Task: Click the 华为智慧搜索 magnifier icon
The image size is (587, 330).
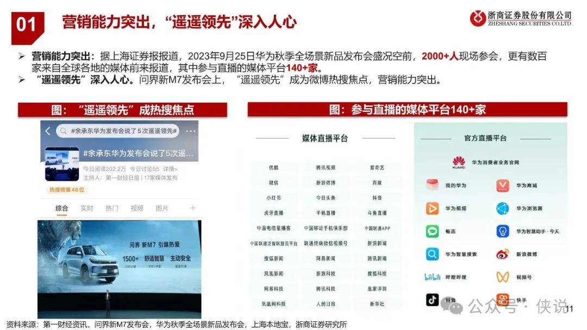Action: click(433, 254)
